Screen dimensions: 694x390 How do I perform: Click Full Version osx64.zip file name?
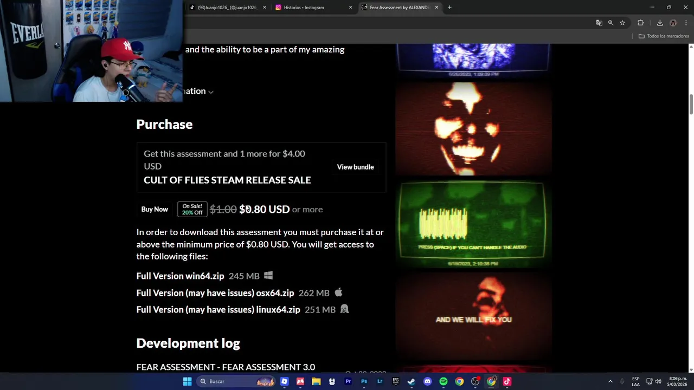coord(215,292)
